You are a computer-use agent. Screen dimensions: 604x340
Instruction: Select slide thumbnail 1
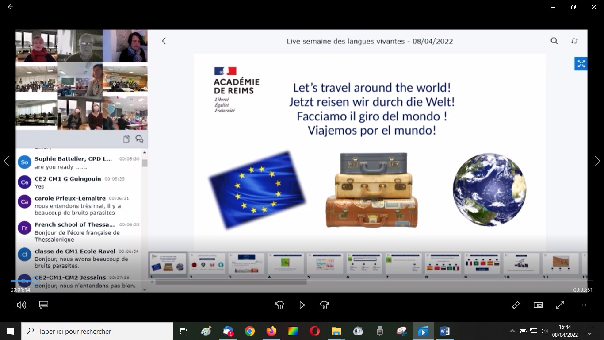point(168,263)
